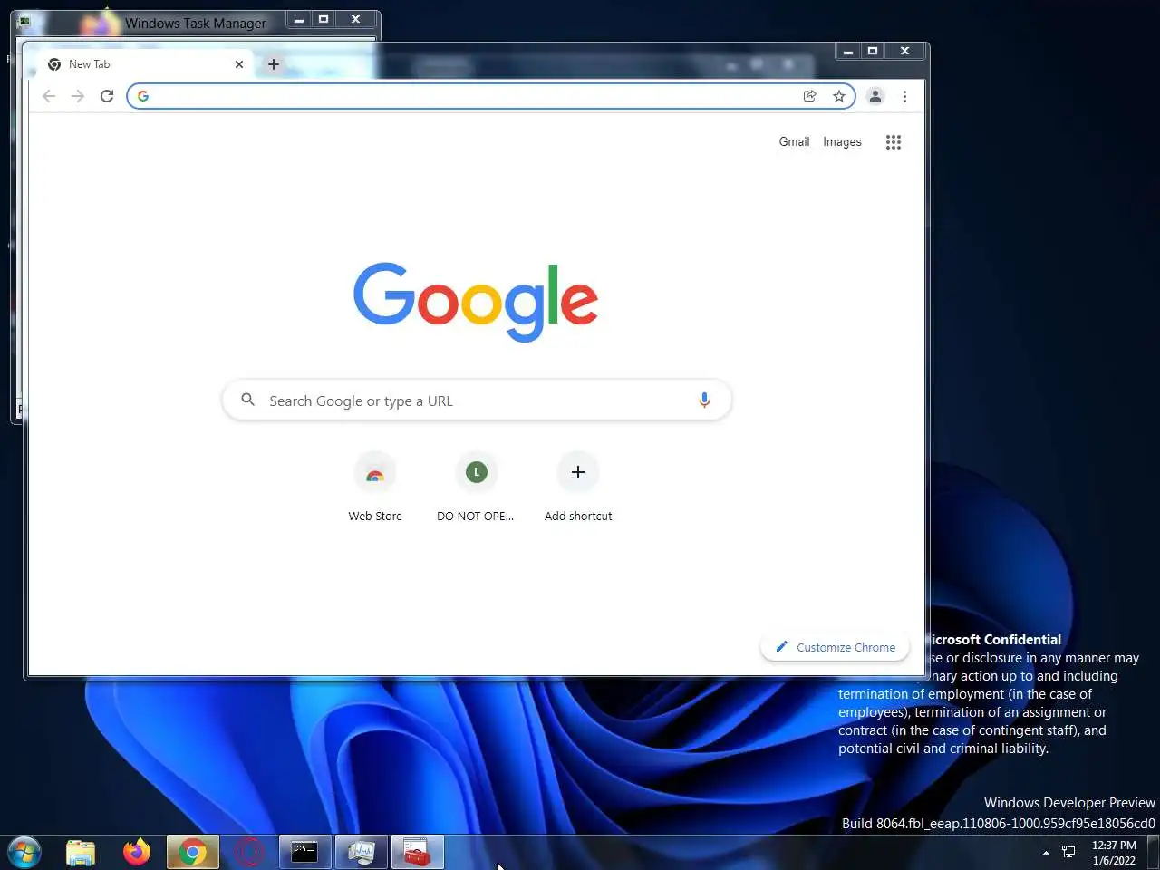Open the DO NOT OPE... shortcut

click(x=476, y=487)
